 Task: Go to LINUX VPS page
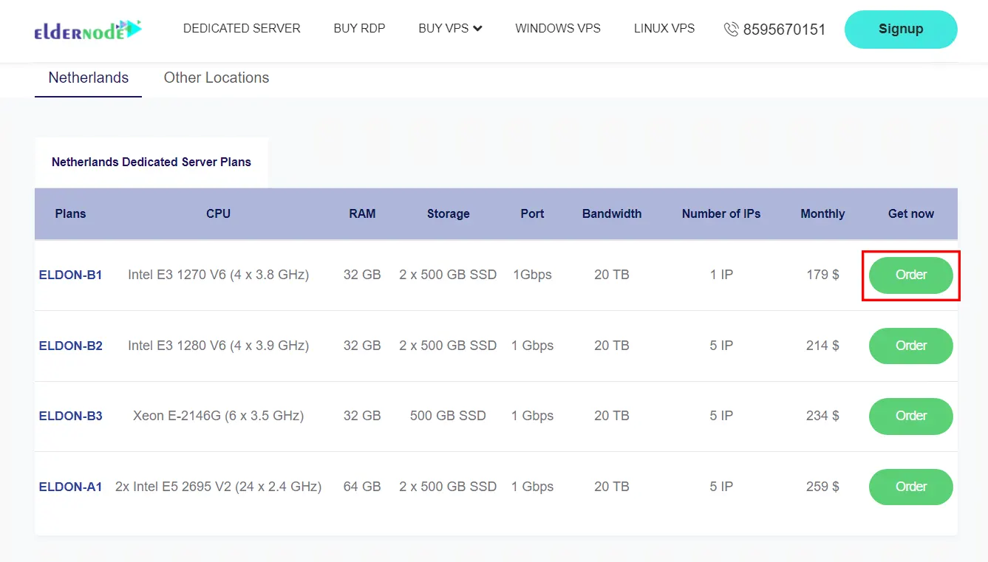[664, 29]
